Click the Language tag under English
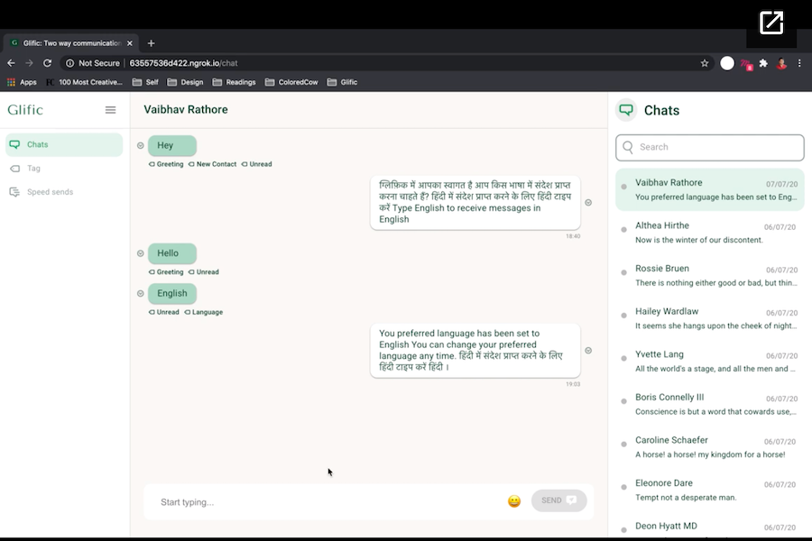Viewport: 812px width, 541px height. tap(204, 312)
